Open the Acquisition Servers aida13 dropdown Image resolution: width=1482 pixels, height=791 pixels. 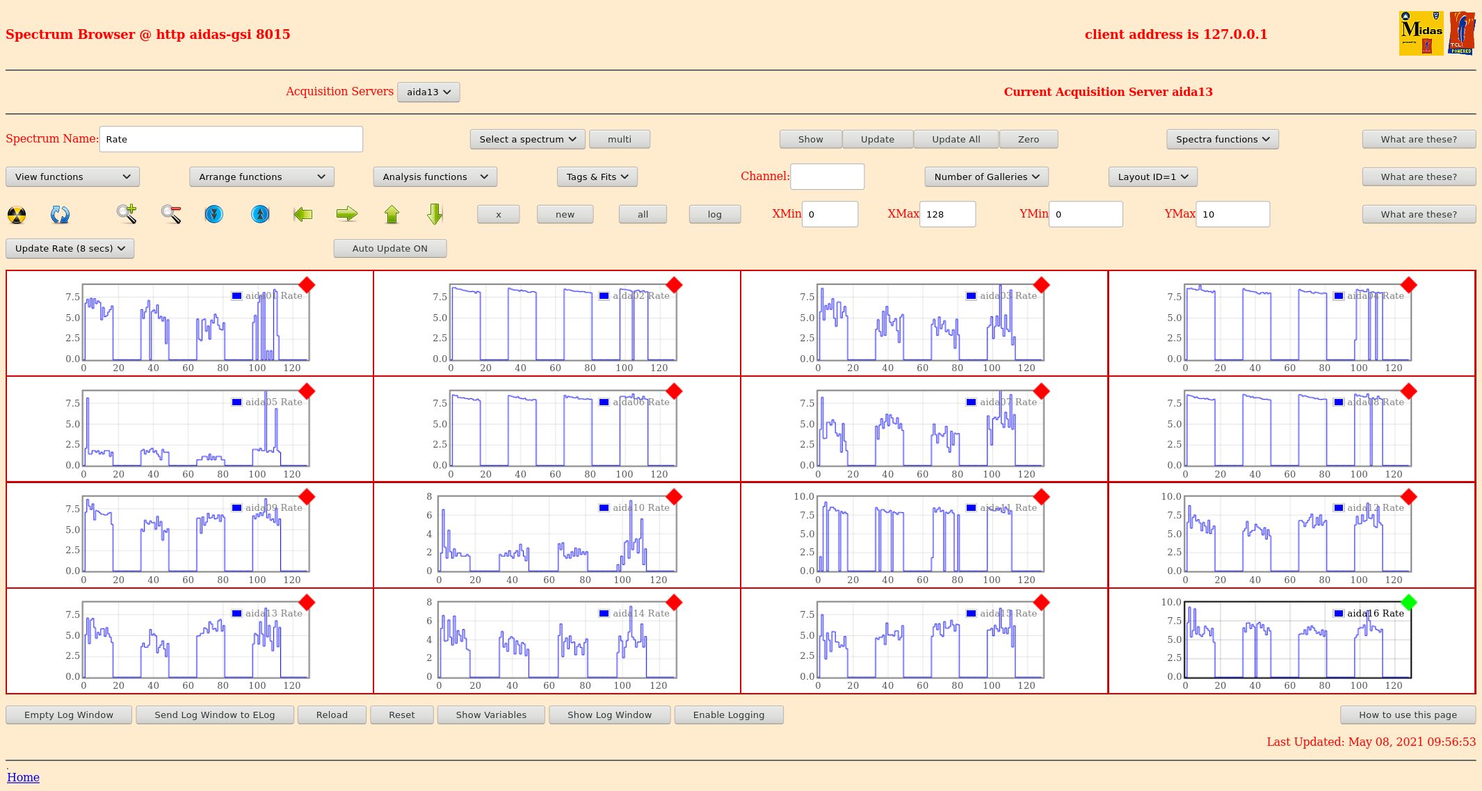[x=428, y=92]
